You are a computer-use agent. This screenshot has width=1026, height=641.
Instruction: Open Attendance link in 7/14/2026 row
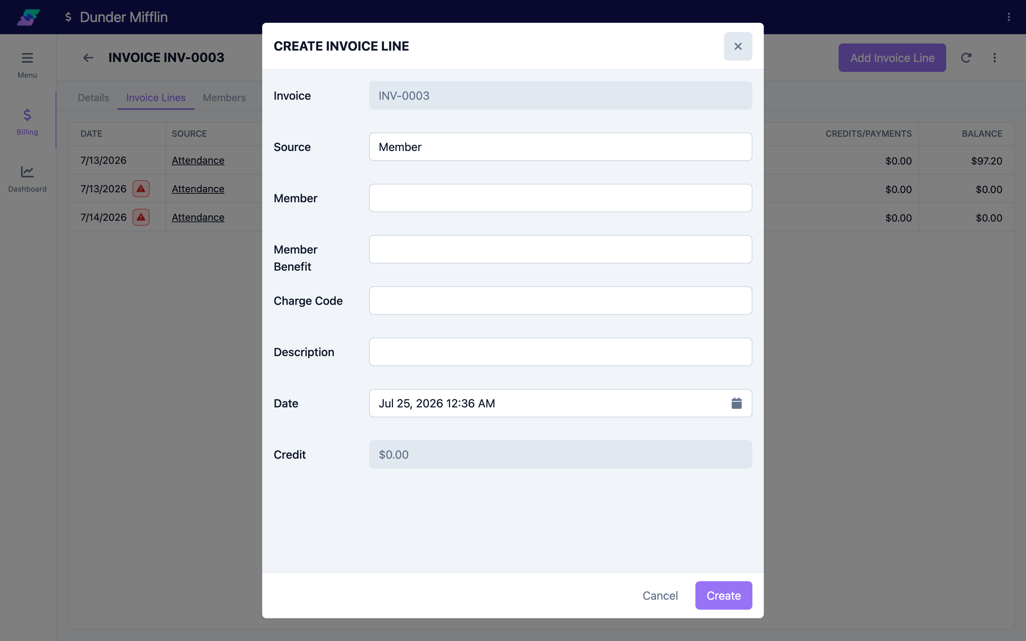[198, 217]
